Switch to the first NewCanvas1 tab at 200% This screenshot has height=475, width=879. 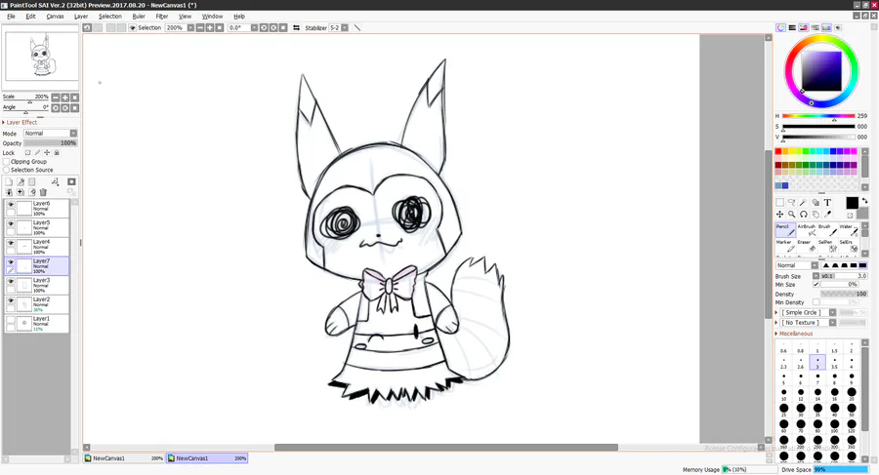[x=124, y=458]
